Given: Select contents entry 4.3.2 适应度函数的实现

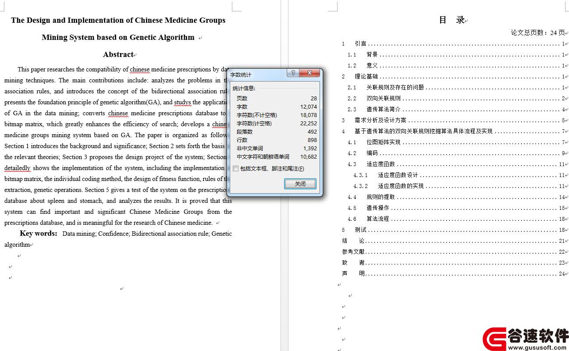Looking at the screenshot, I should coord(459,186).
